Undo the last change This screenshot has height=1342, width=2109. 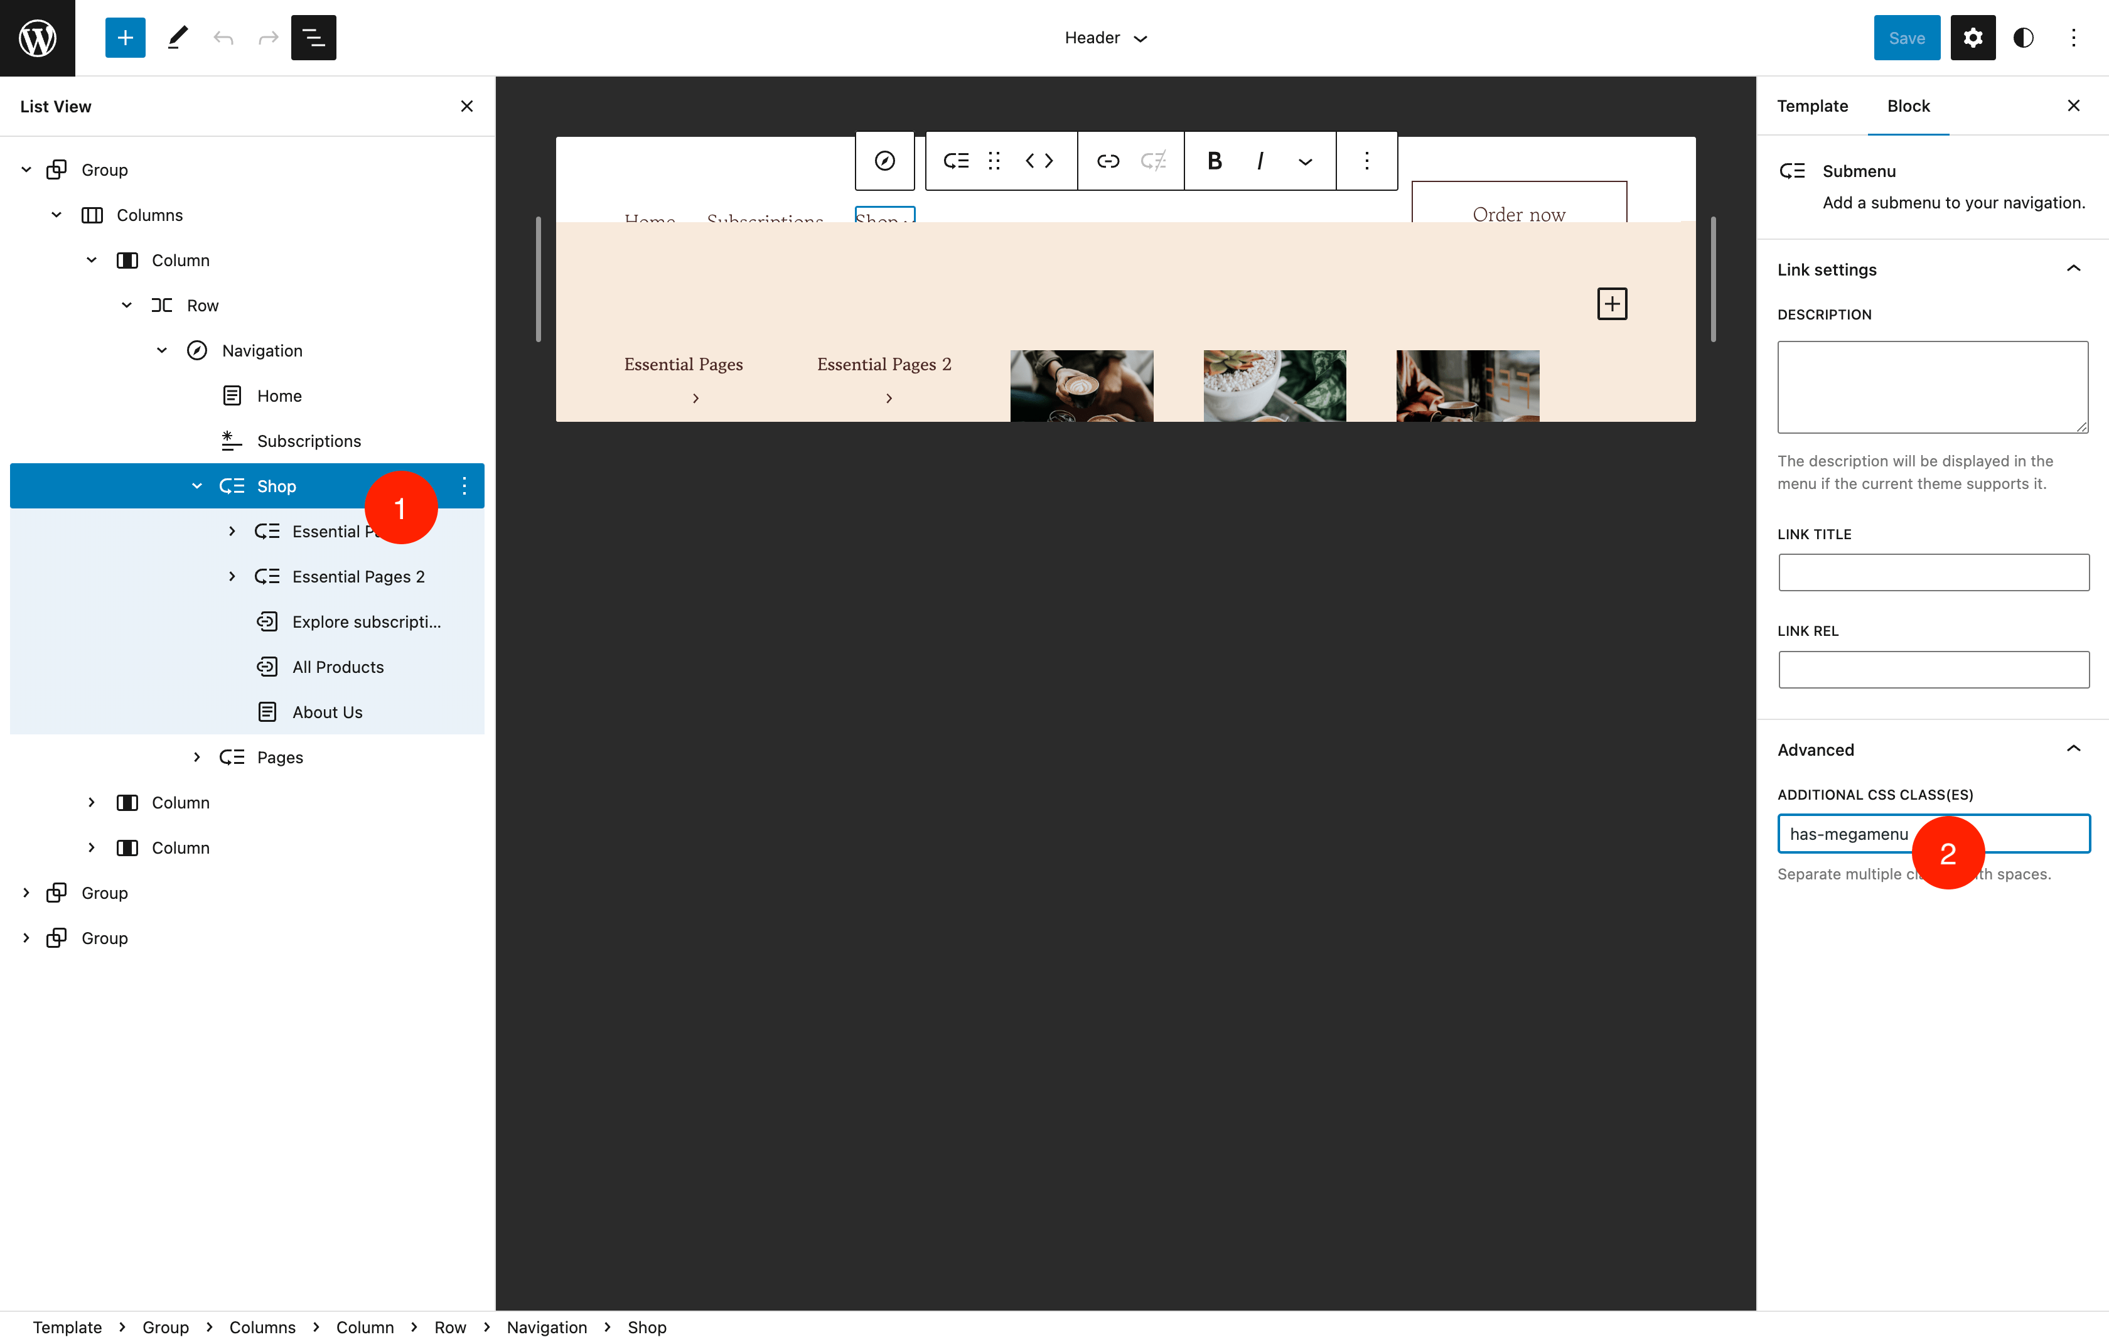[x=223, y=38]
